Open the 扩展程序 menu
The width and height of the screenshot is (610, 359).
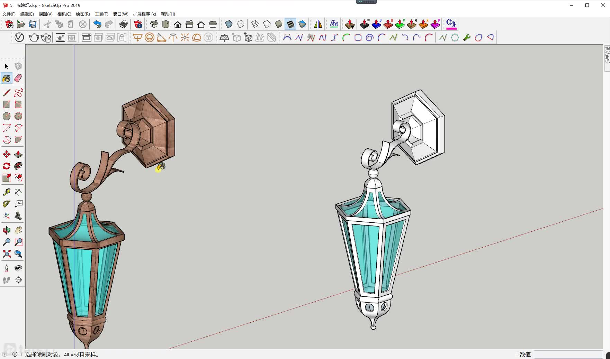[x=144, y=14]
